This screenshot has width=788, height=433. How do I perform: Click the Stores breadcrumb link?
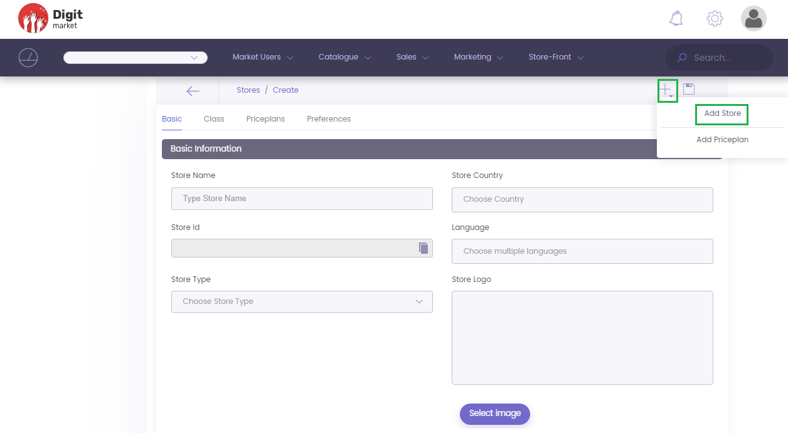click(248, 90)
